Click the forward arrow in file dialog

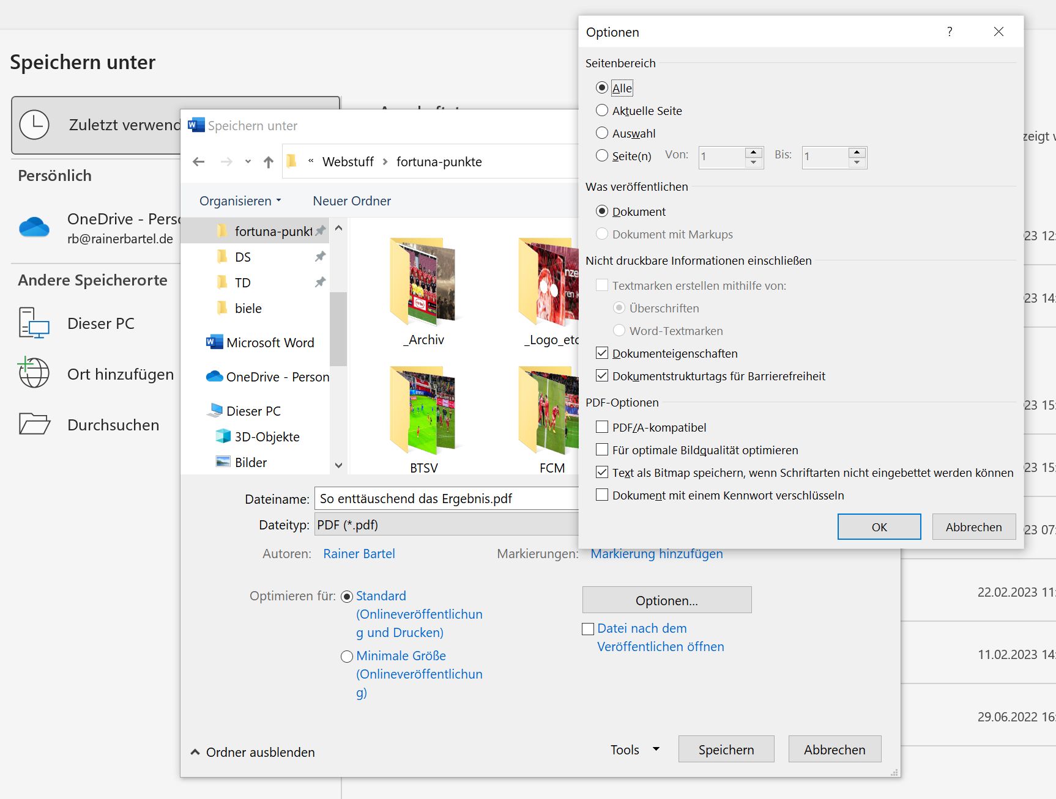tap(226, 162)
